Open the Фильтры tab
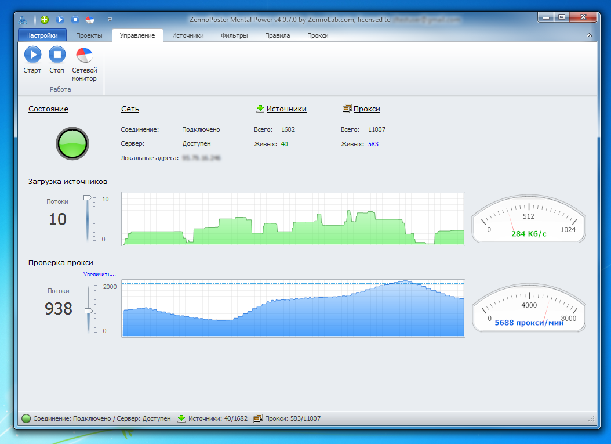This screenshot has height=444, width=611. click(234, 35)
